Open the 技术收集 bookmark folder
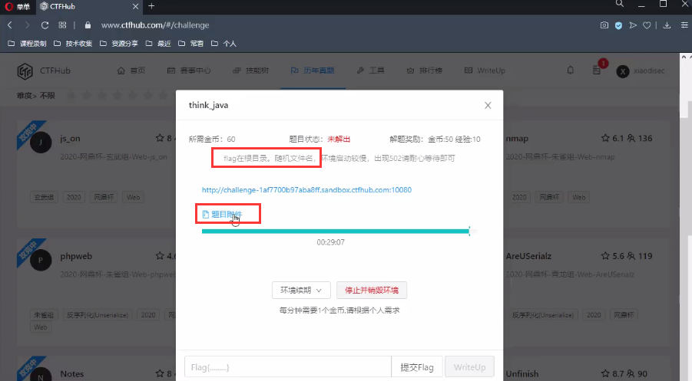 pos(73,44)
